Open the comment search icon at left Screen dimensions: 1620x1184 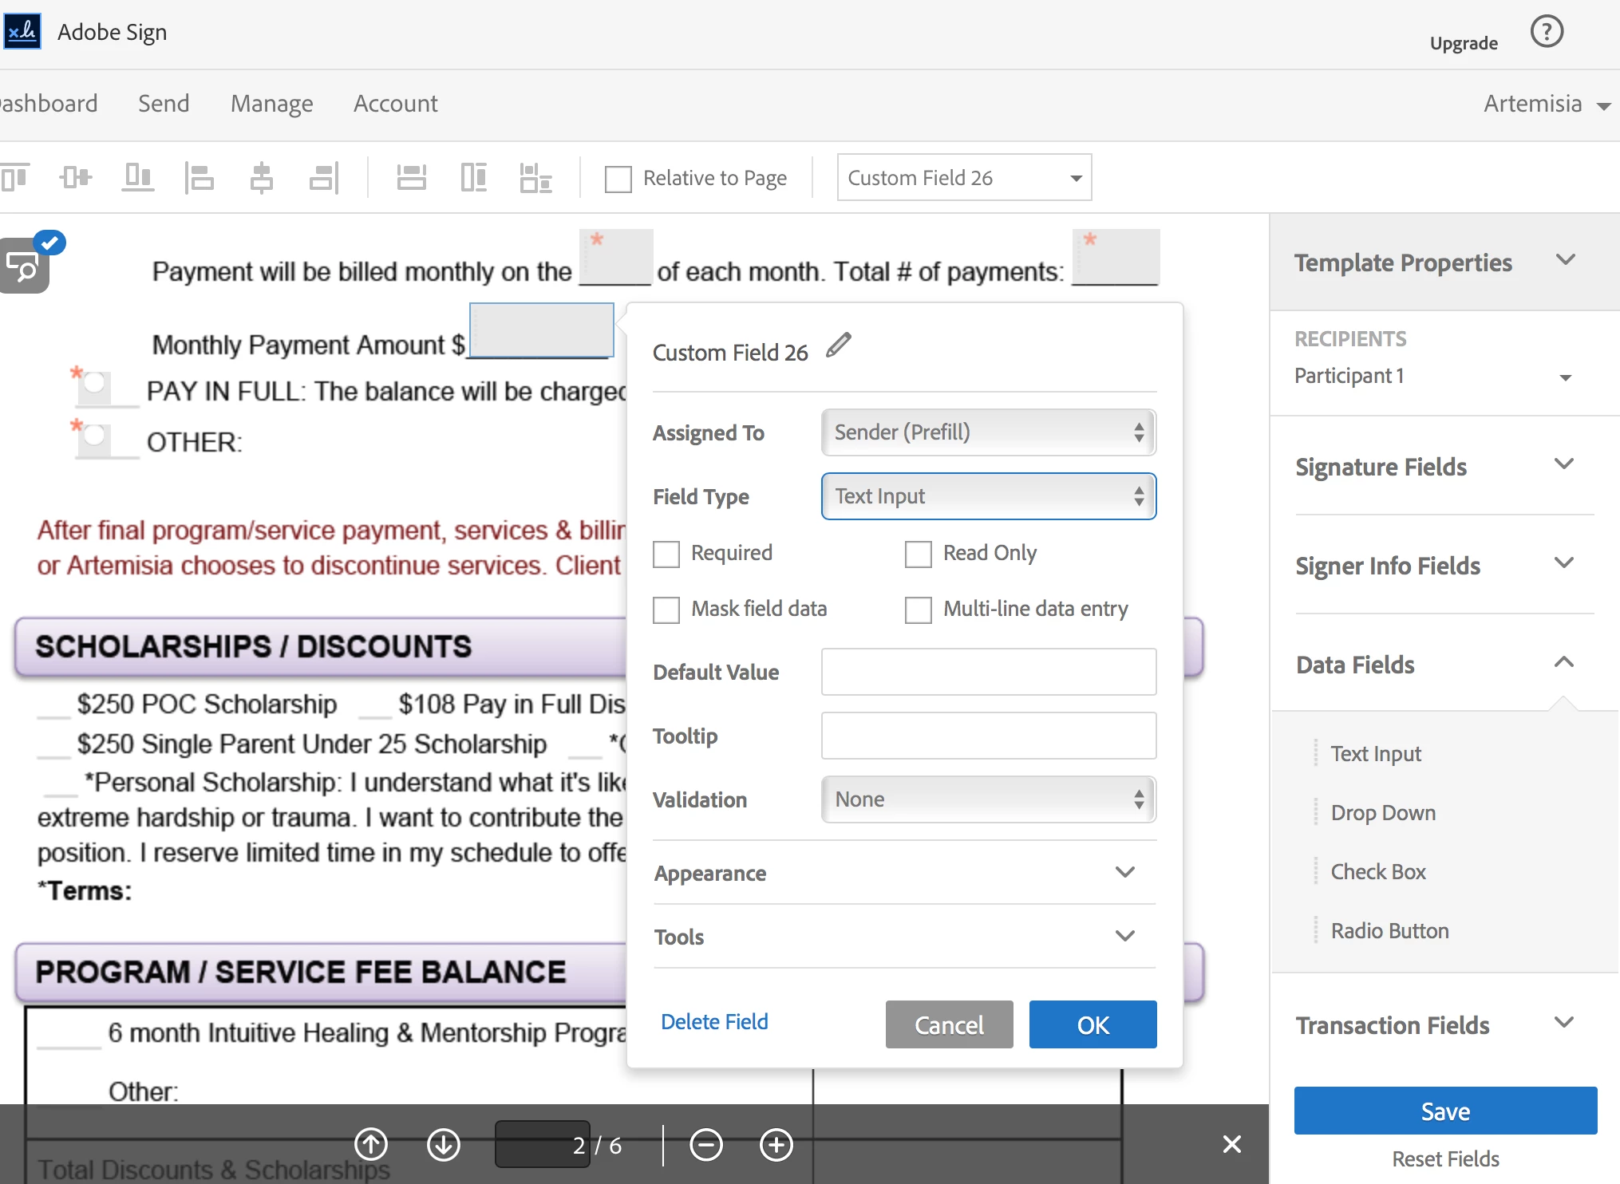coord(24,267)
